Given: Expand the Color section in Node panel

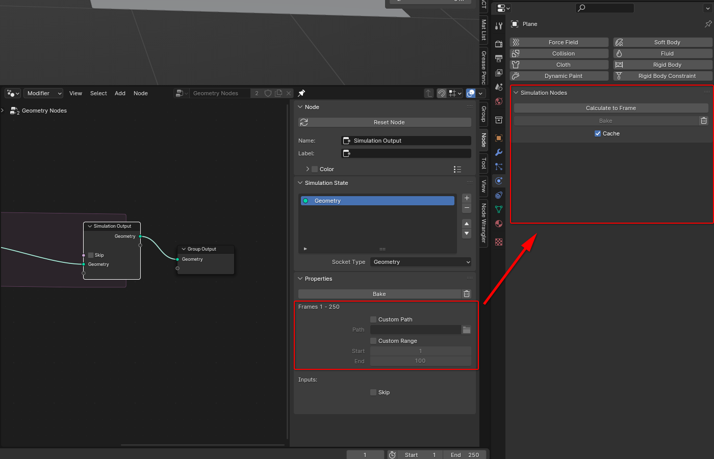Looking at the screenshot, I should [x=308, y=169].
